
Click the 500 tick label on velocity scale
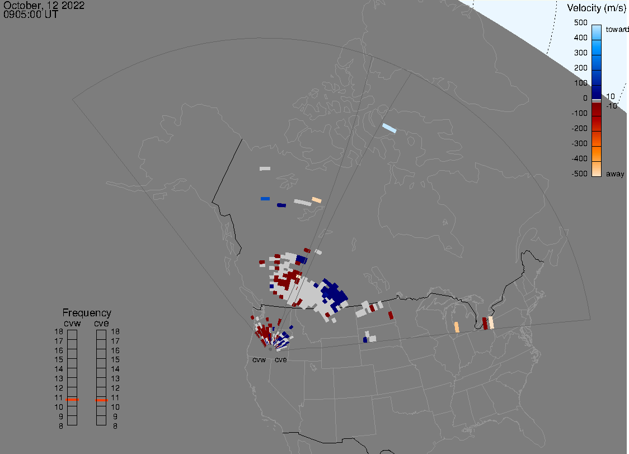click(x=580, y=22)
